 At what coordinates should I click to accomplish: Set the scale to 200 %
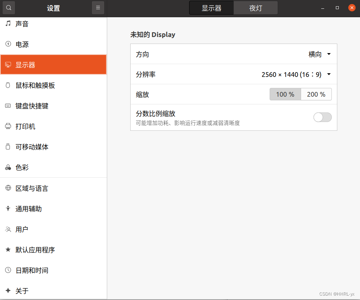coord(316,95)
